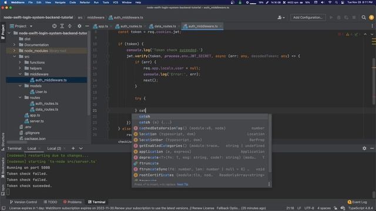
Task: Click the src breadcrumb in navigation bar
Action: (x=80, y=18)
